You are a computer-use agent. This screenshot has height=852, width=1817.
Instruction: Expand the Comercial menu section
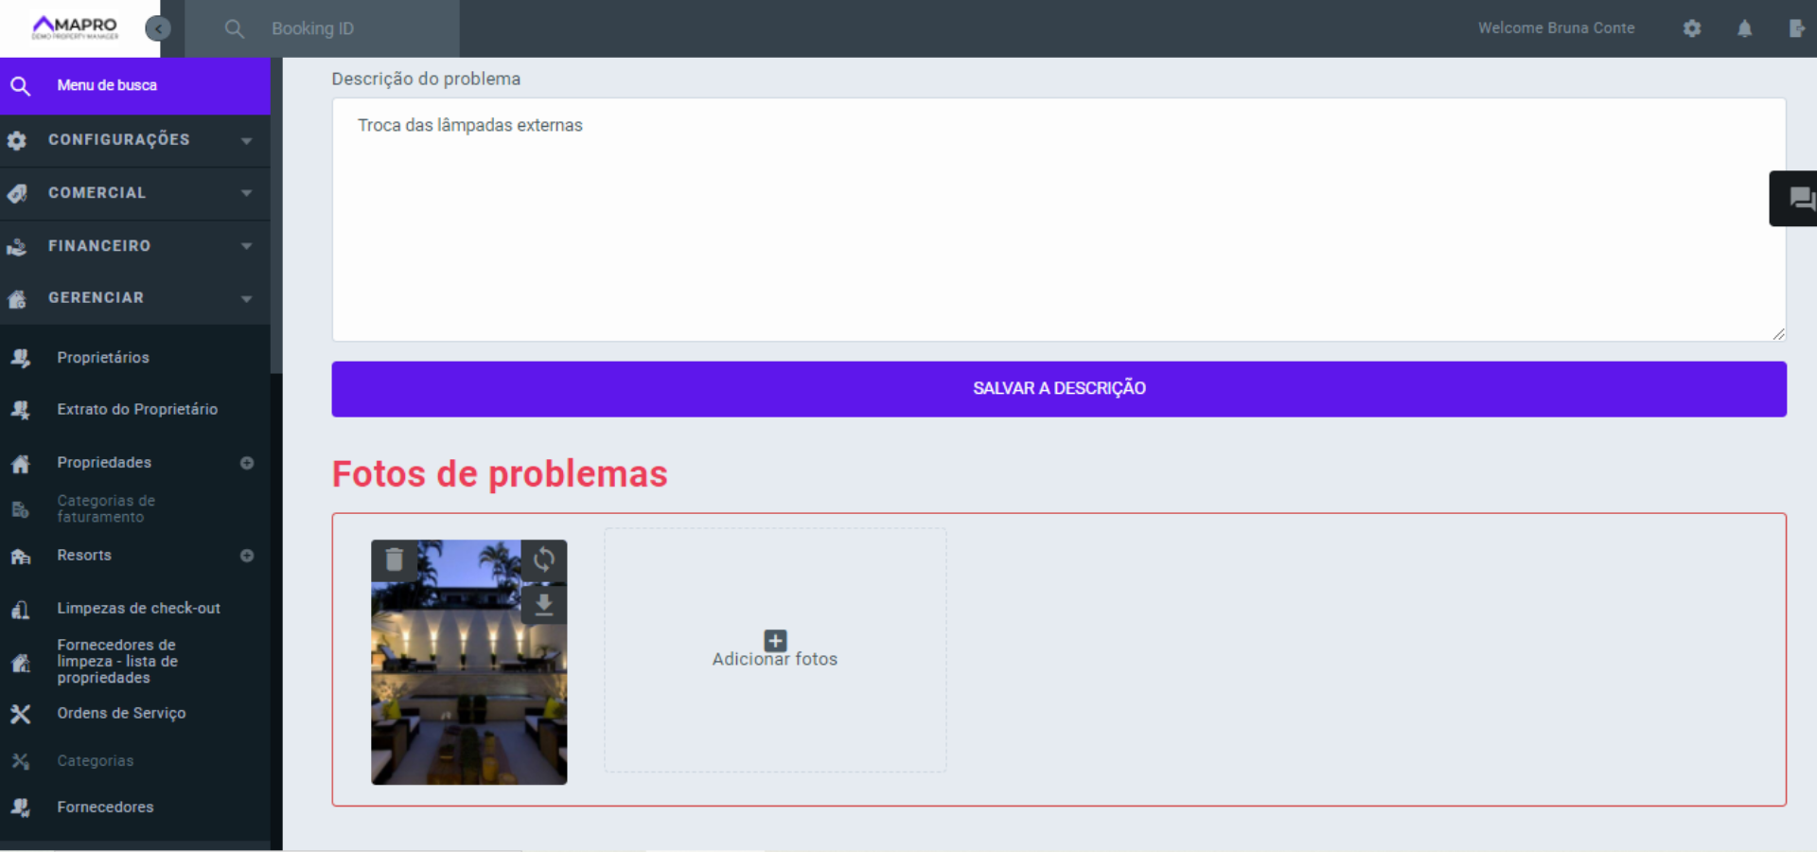click(246, 193)
